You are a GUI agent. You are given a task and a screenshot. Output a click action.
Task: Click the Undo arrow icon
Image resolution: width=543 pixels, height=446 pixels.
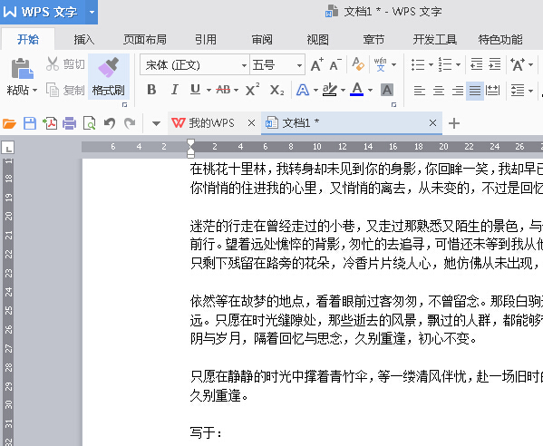pyautogui.click(x=110, y=123)
